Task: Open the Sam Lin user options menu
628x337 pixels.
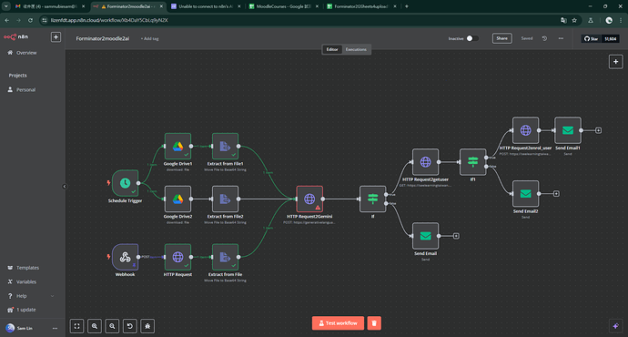Action: [55, 328]
